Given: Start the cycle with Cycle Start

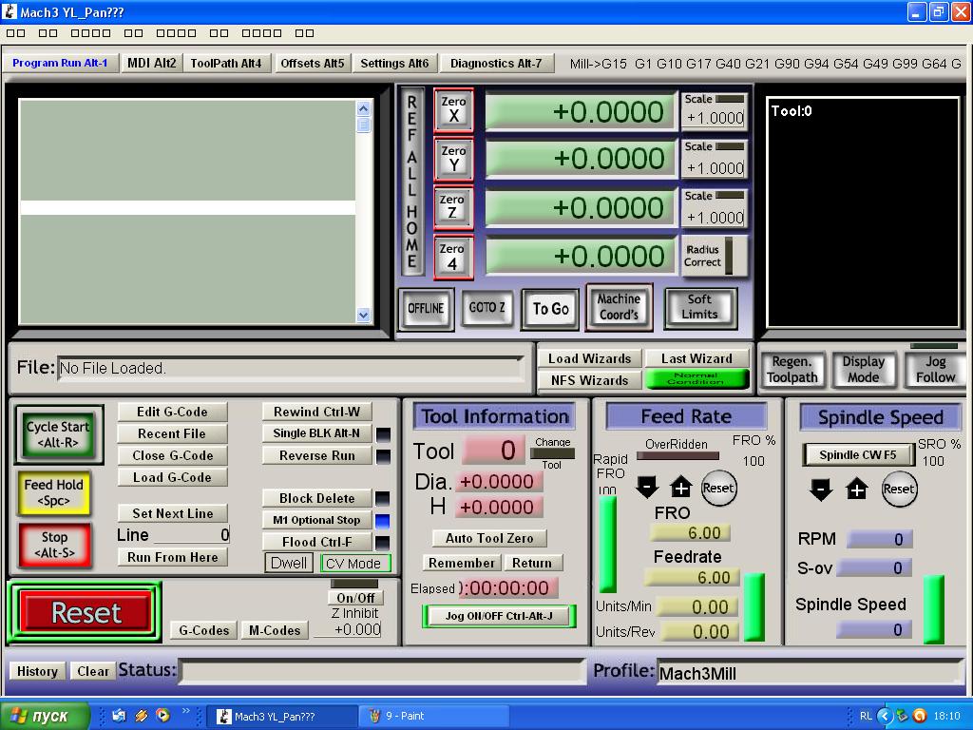Looking at the screenshot, I should click(58, 433).
